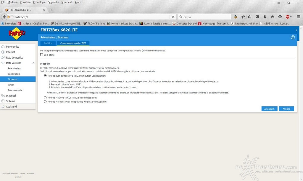Show the bookmarks library list icon
Viewport: 303px width, 181px height.
pyautogui.click(x=250, y=17)
